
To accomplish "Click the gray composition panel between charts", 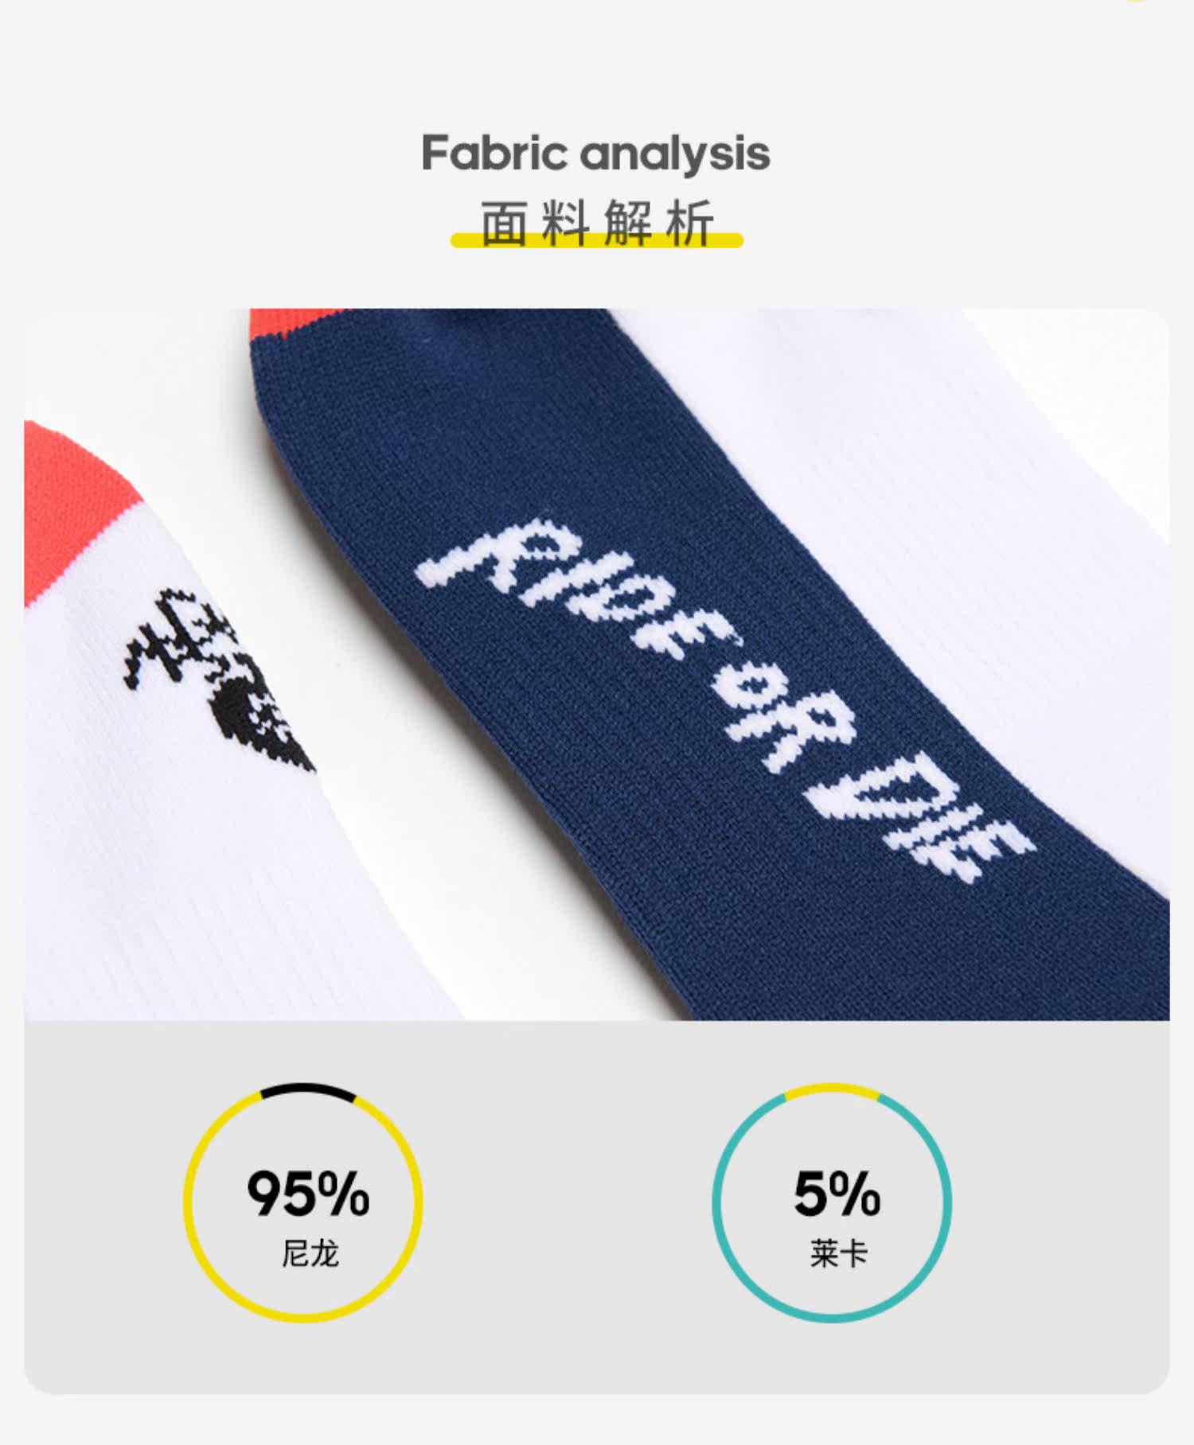I will pyautogui.click(x=567, y=1202).
